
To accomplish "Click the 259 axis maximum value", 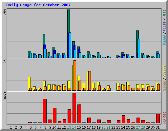I will click(5, 12).
